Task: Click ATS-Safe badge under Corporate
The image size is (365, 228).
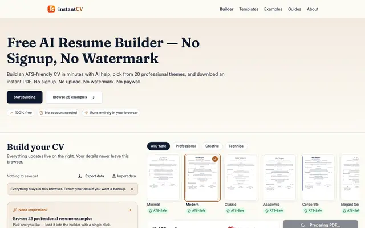Action: tap(313, 211)
